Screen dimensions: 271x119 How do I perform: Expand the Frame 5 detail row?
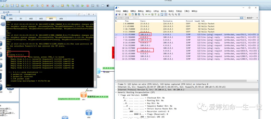(x=116, y=84)
